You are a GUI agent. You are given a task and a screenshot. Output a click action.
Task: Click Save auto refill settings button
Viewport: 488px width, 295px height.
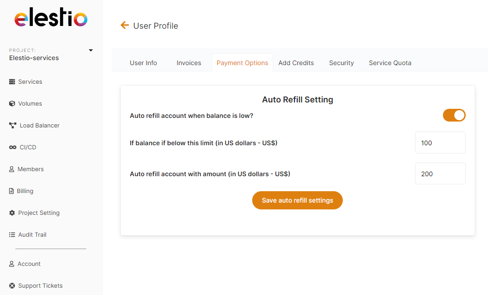click(x=297, y=200)
